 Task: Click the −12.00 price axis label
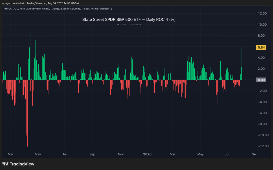tap(263, 146)
